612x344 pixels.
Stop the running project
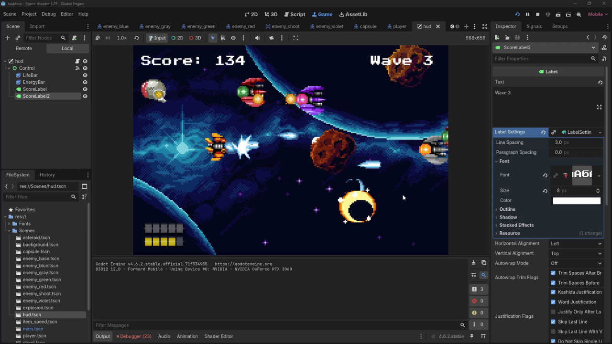pyautogui.click(x=537, y=14)
